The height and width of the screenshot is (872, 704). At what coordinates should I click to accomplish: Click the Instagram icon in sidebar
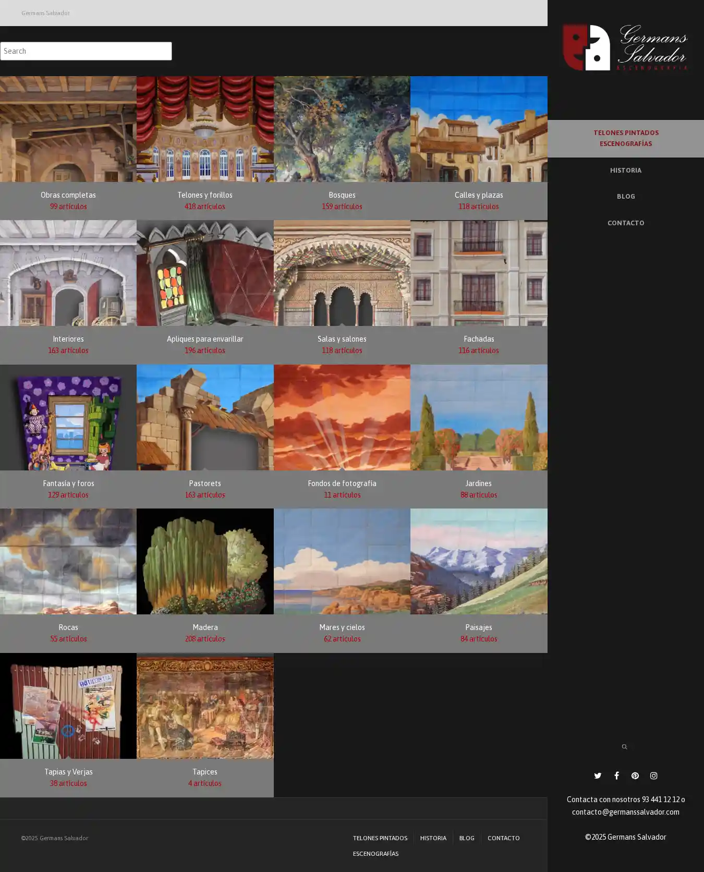click(653, 776)
